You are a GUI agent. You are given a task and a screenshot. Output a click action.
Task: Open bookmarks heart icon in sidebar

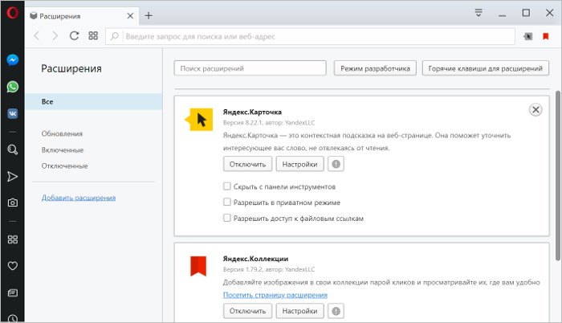tap(13, 266)
